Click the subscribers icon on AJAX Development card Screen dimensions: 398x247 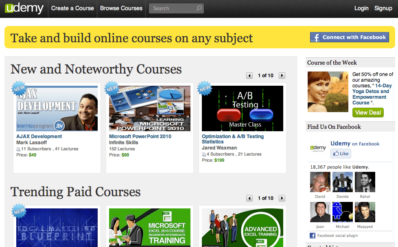[x=18, y=149]
